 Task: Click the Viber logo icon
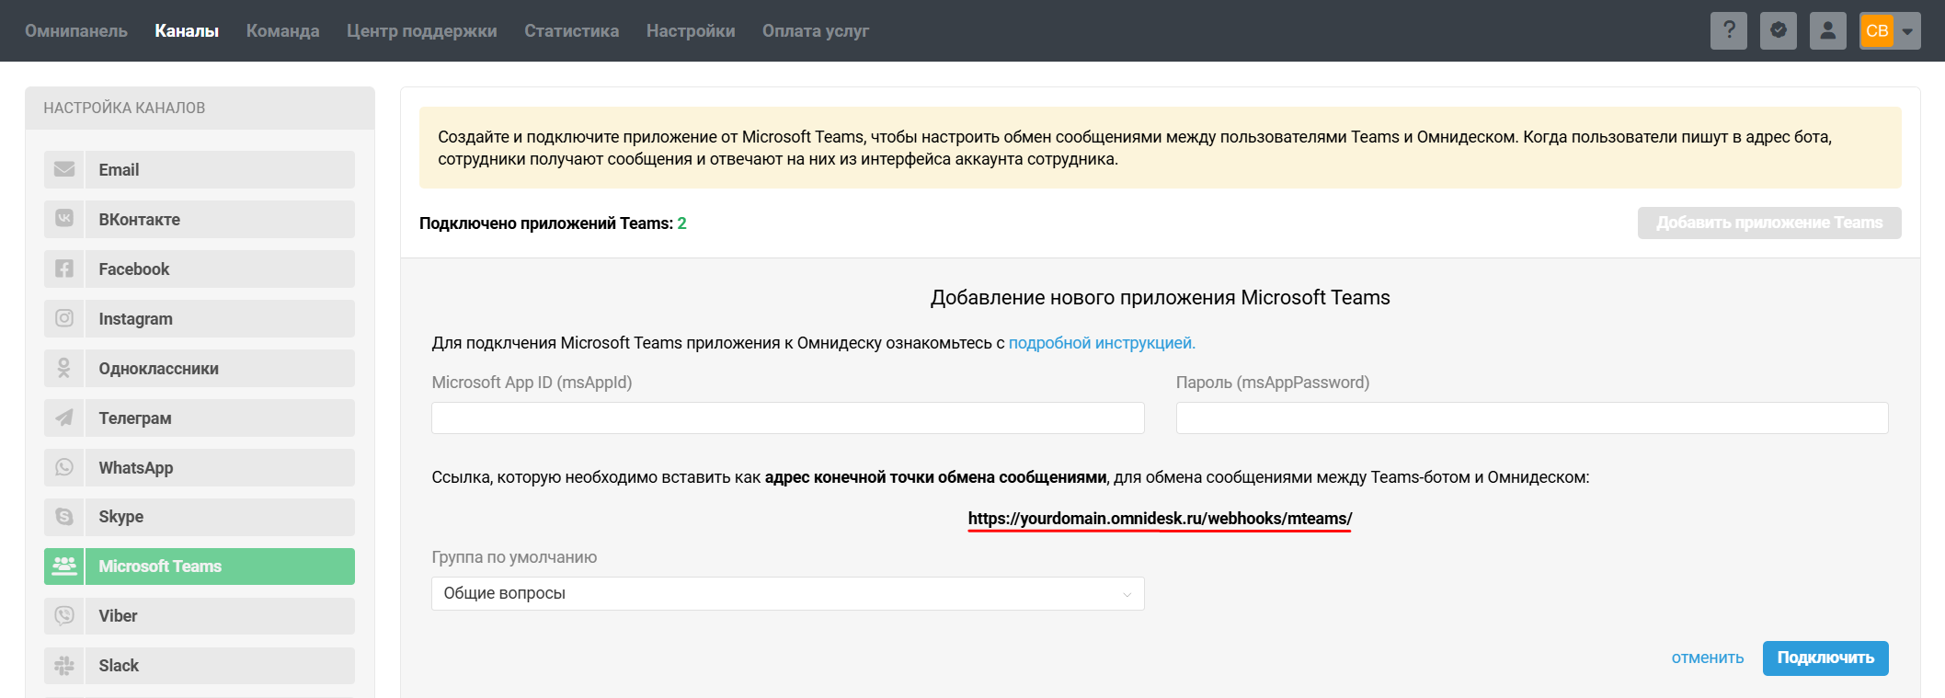pos(64,615)
